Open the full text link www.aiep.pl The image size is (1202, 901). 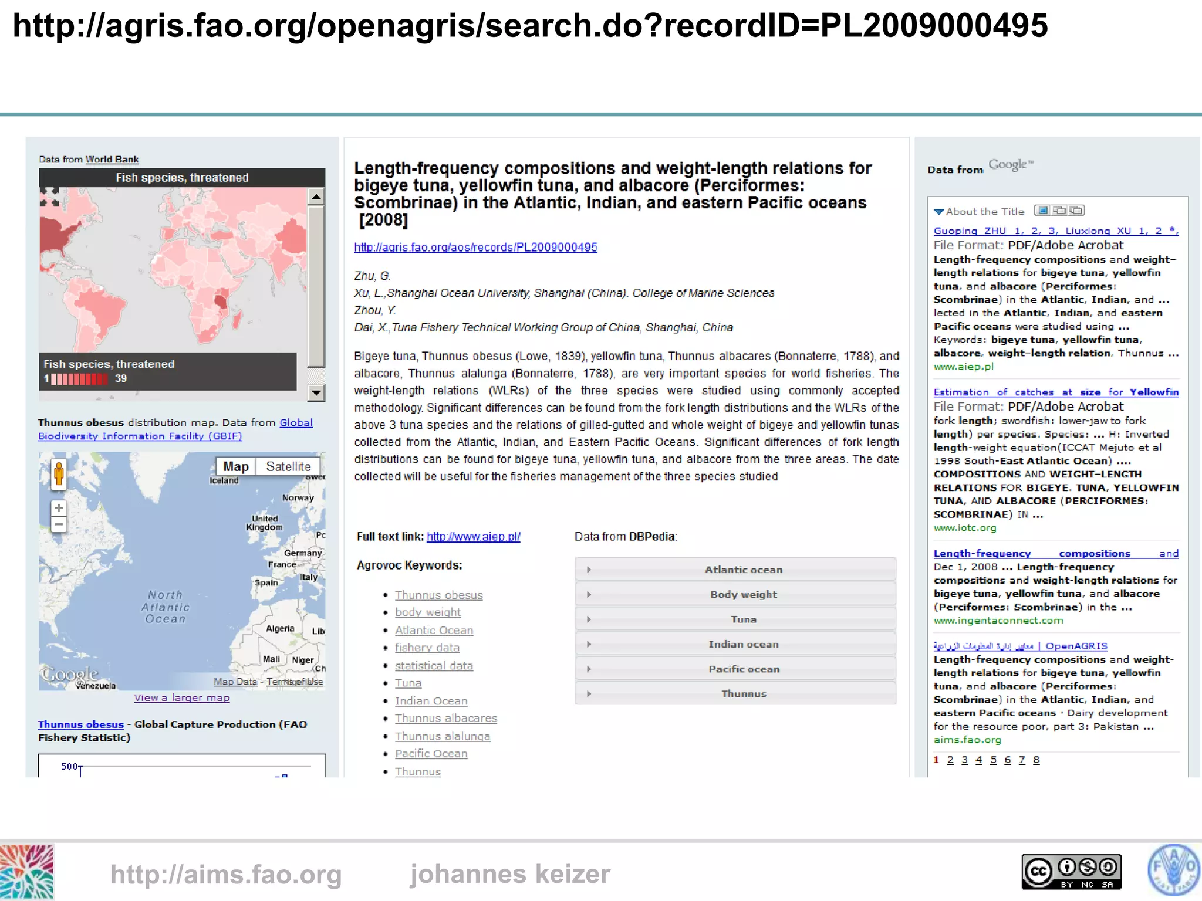pyautogui.click(x=473, y=537)
